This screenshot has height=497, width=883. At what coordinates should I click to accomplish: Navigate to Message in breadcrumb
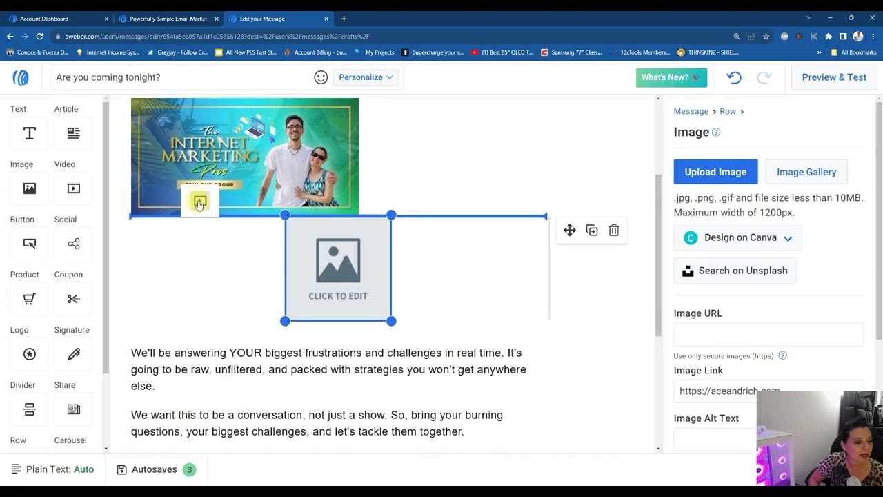(x=691, y=111)
